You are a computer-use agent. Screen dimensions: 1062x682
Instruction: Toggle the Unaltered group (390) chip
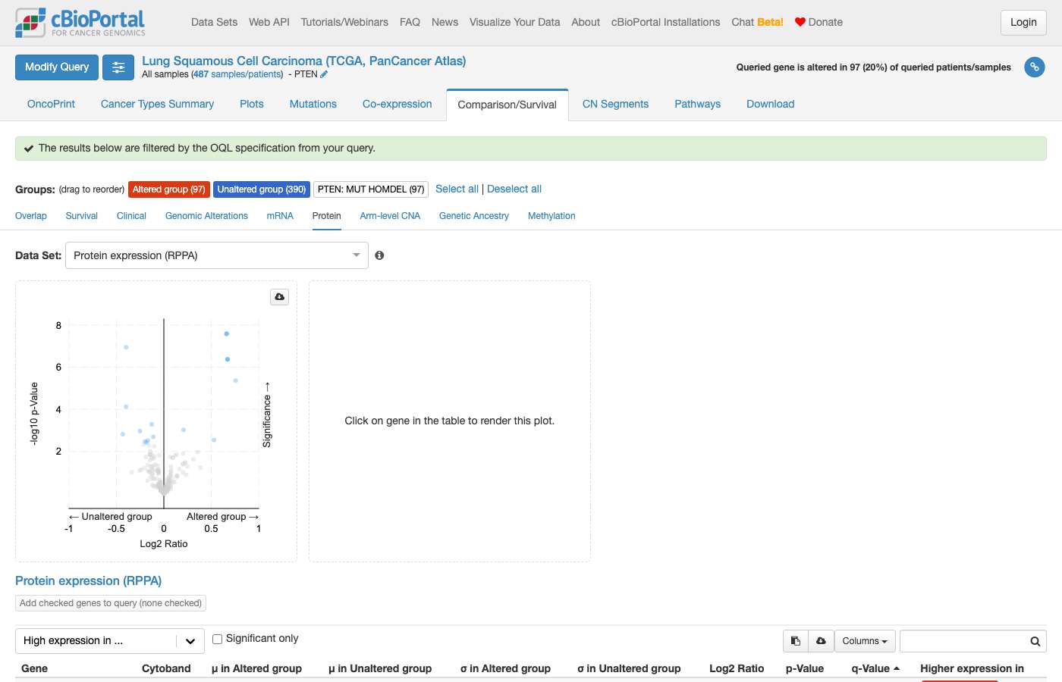point(262,189)
